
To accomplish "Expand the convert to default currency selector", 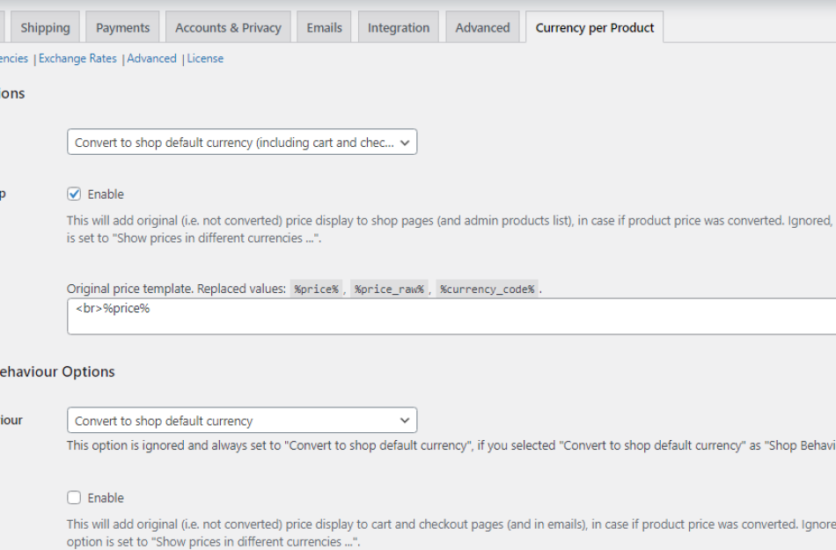I will point(241,141).
